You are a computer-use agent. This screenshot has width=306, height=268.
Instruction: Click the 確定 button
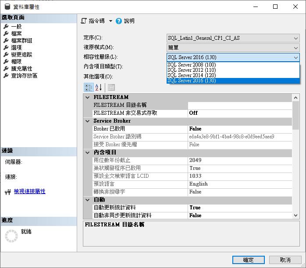click(248, 260)
